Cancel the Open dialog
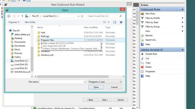This screenshot has width=195, height=109. tap(114, 87)
